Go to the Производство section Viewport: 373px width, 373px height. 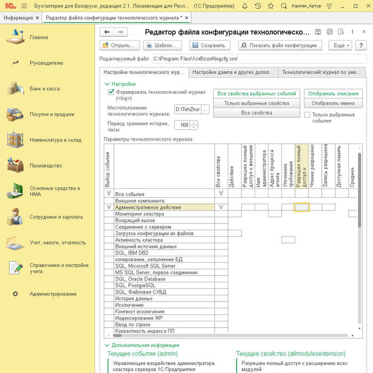tap(46, 166)
